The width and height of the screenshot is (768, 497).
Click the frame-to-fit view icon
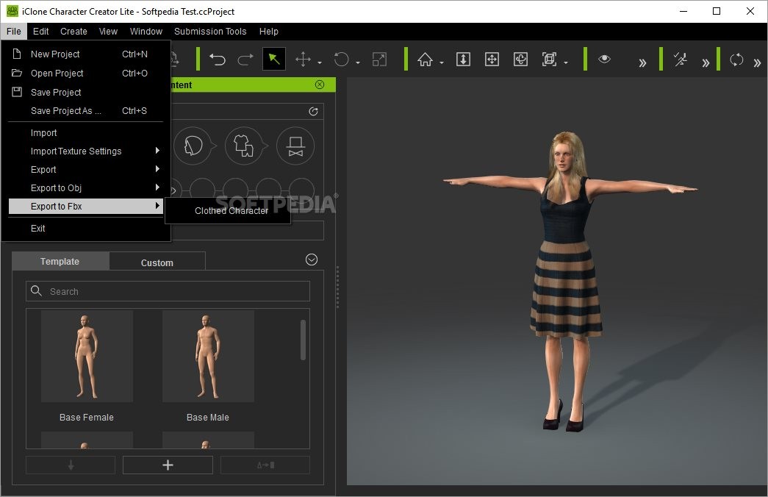click(x=549, y=60)
